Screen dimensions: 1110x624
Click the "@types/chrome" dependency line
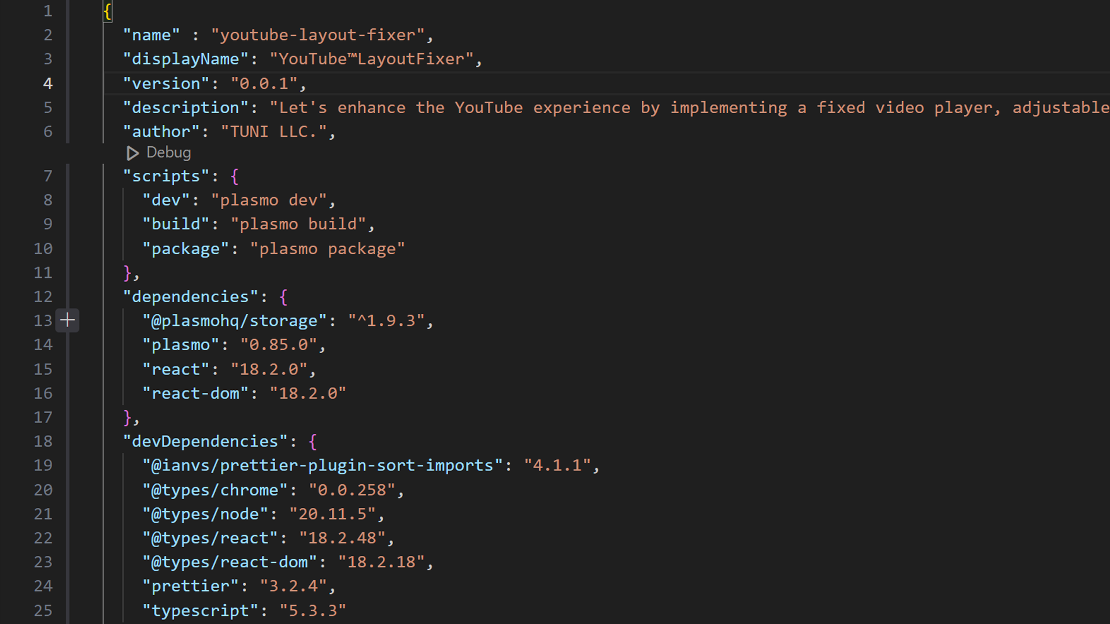(215, 489)
